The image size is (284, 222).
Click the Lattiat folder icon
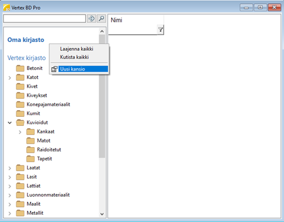click(20, 186)
